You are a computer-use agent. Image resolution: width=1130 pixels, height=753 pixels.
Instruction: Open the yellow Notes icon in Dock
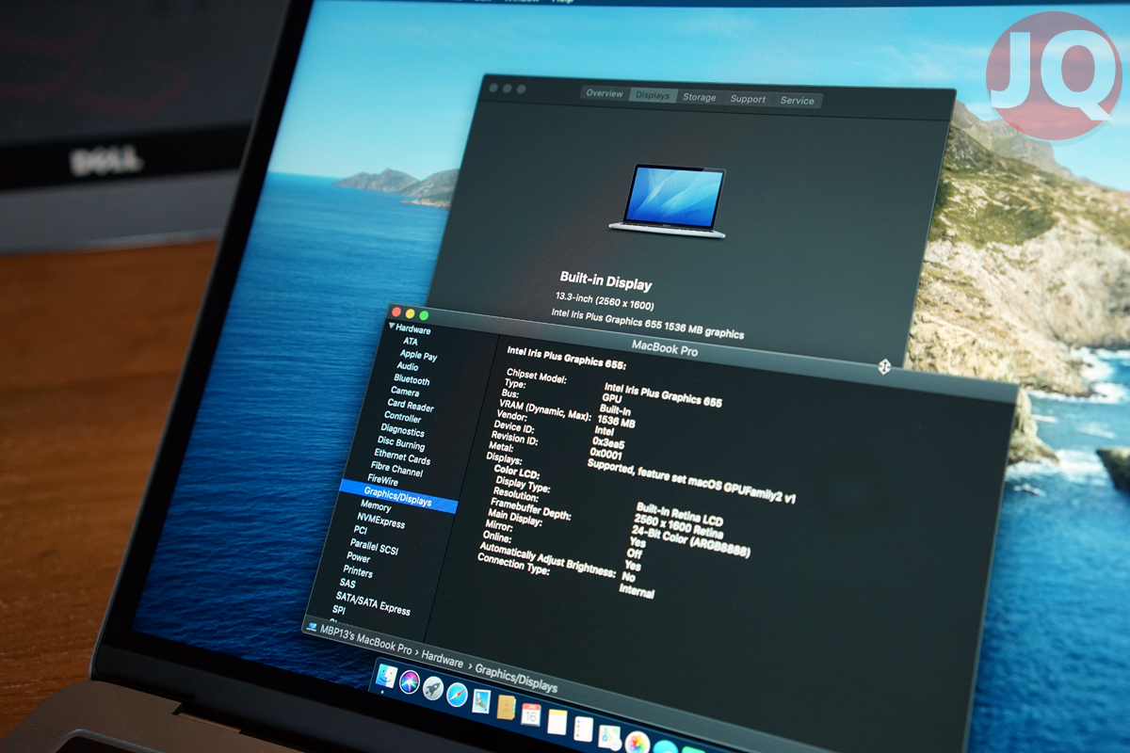click(557, 722)
